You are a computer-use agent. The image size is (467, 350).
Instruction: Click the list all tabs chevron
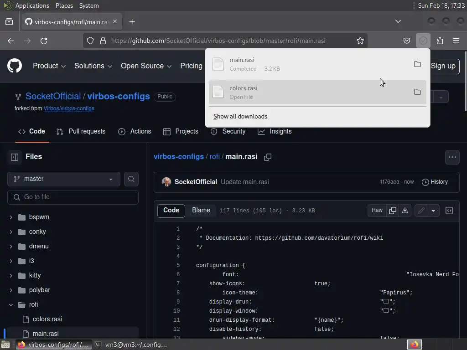[x=398, y=21]
